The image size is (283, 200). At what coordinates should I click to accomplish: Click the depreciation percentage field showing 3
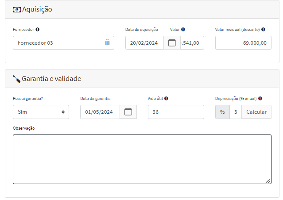pyautogui.click(x=236, y=112)
